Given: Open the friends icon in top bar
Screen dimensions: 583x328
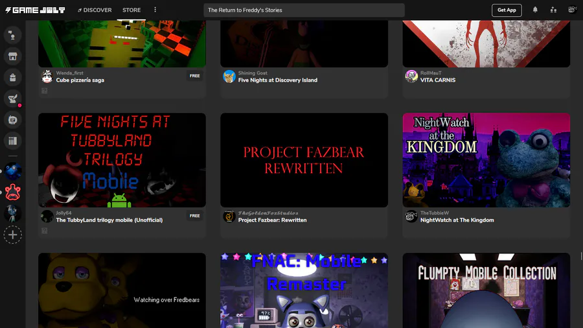Looking at the screenshot, I should click(x=553, y=10).
